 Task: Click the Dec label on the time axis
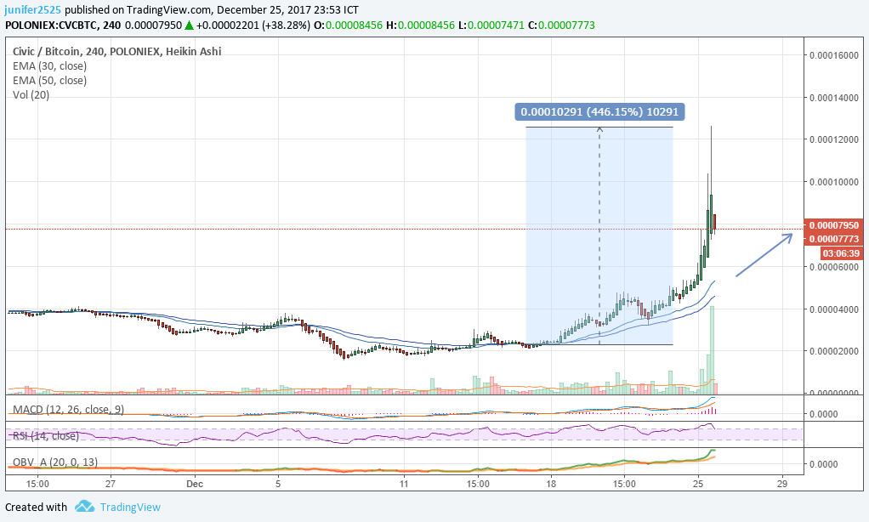(x=195, y=484)
